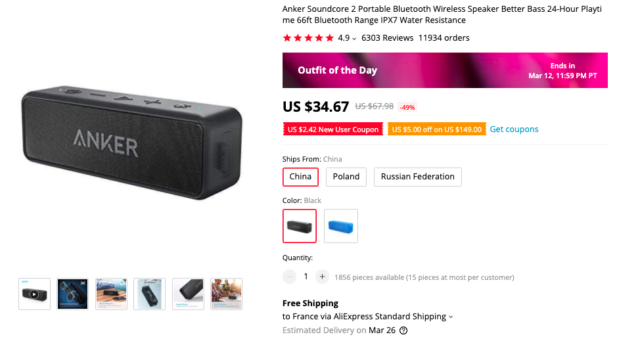Viewport: 617px width, 341px height.
Task: Click the US $5.00 off coupon tag
Action: pyautogui.click(x=436, y=129)
